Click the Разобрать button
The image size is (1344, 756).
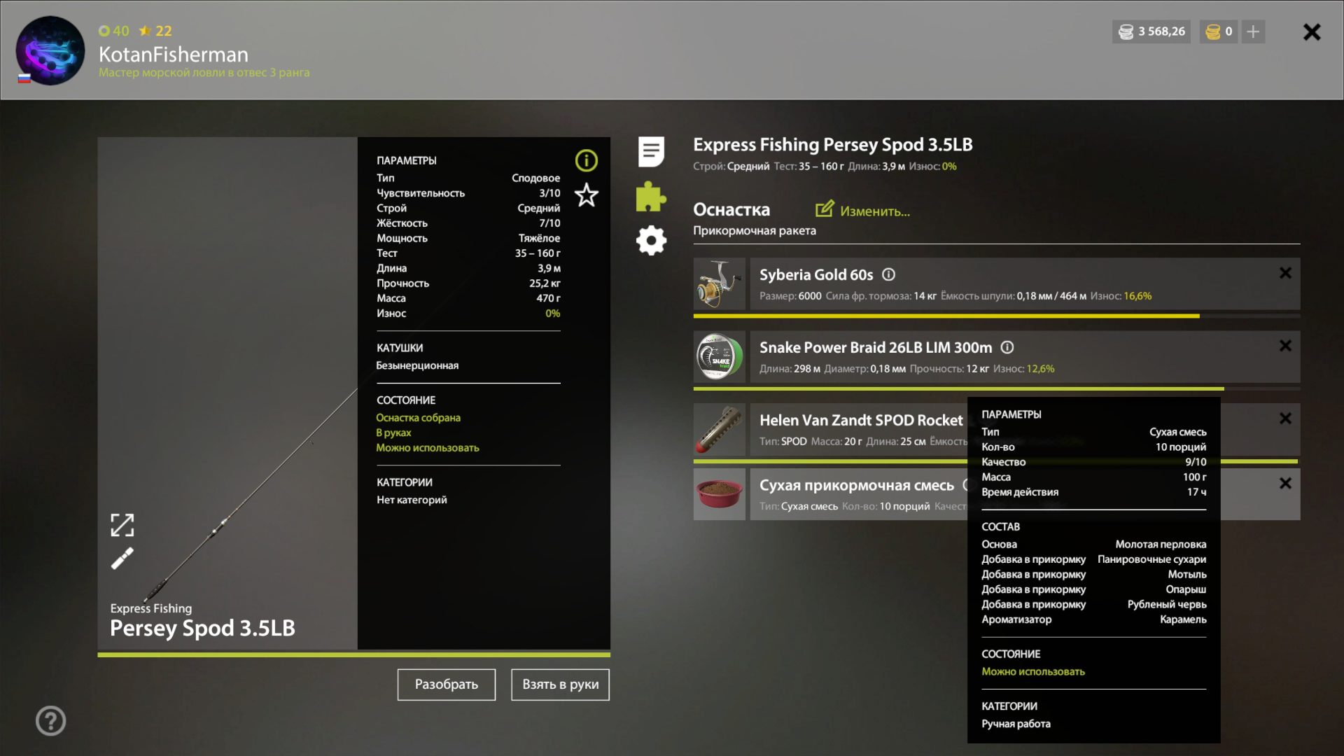click(447, 685)
